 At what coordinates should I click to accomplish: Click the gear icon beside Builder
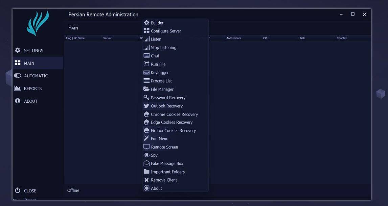[146, 23]
